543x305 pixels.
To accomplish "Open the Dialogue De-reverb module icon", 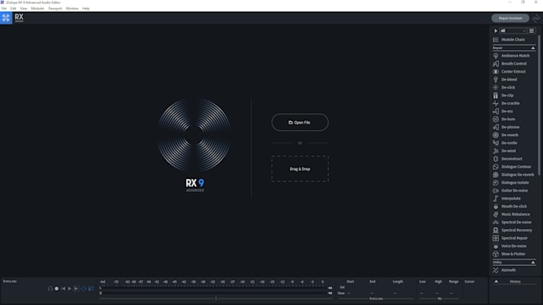I will point(496,175).
